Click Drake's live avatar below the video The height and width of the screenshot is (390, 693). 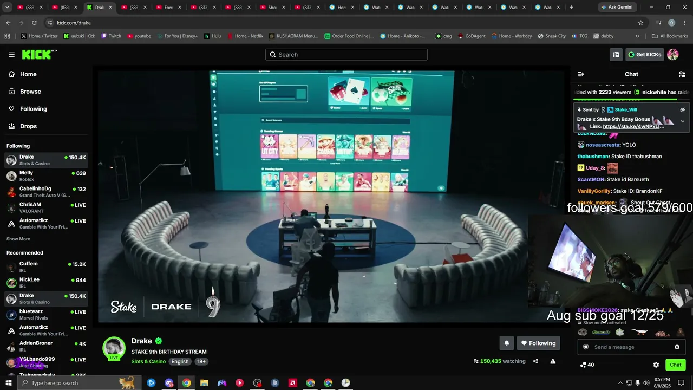[x=114, y=348]
